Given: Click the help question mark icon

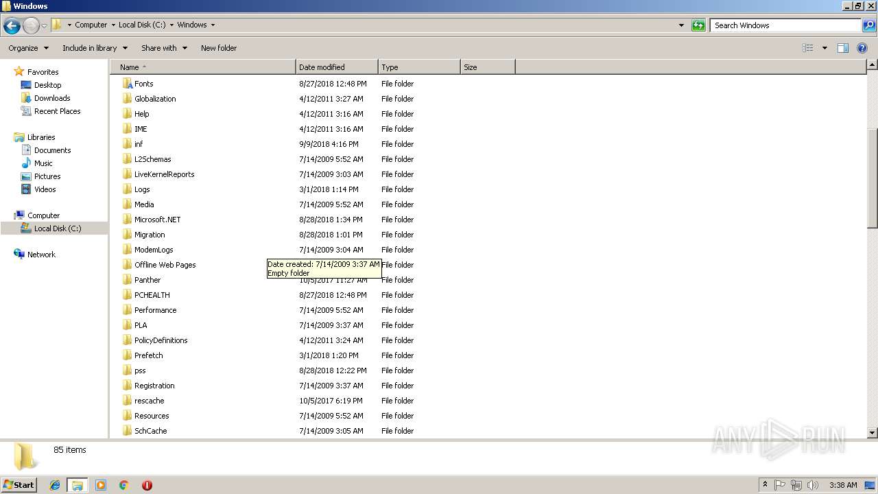Looking at the screenshot, I should (x=863, y=48).
